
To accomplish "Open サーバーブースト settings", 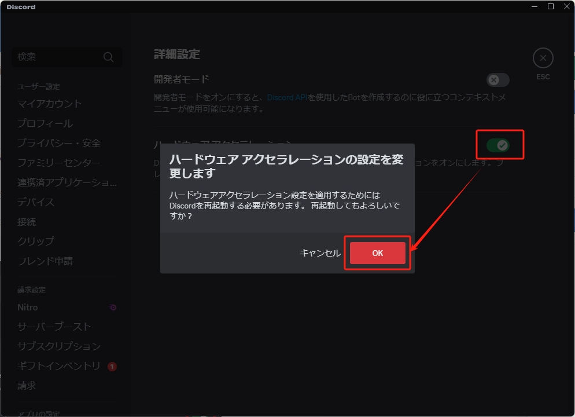I will pyautogui.click(x=54, y=327).
